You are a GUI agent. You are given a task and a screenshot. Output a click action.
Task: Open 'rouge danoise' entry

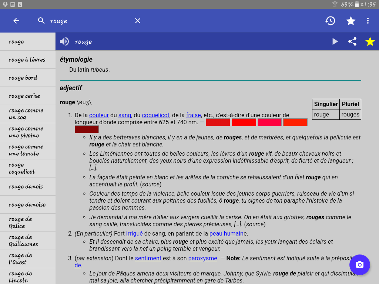(x=28, y=204)
